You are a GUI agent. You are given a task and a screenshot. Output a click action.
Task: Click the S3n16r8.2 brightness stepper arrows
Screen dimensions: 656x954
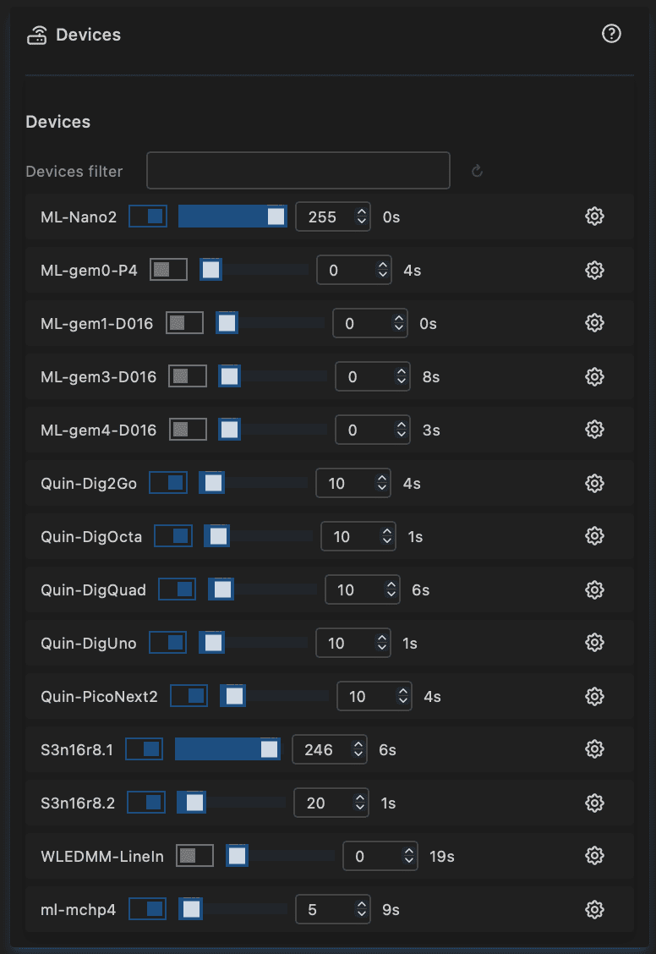(x=360, y=803)
